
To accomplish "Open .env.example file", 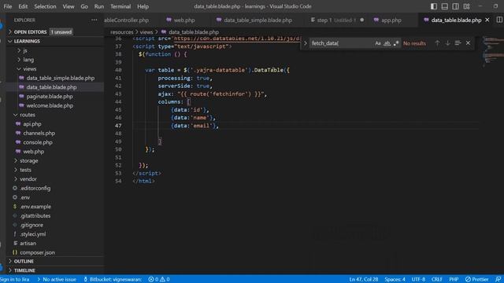I will pos(35,207).
